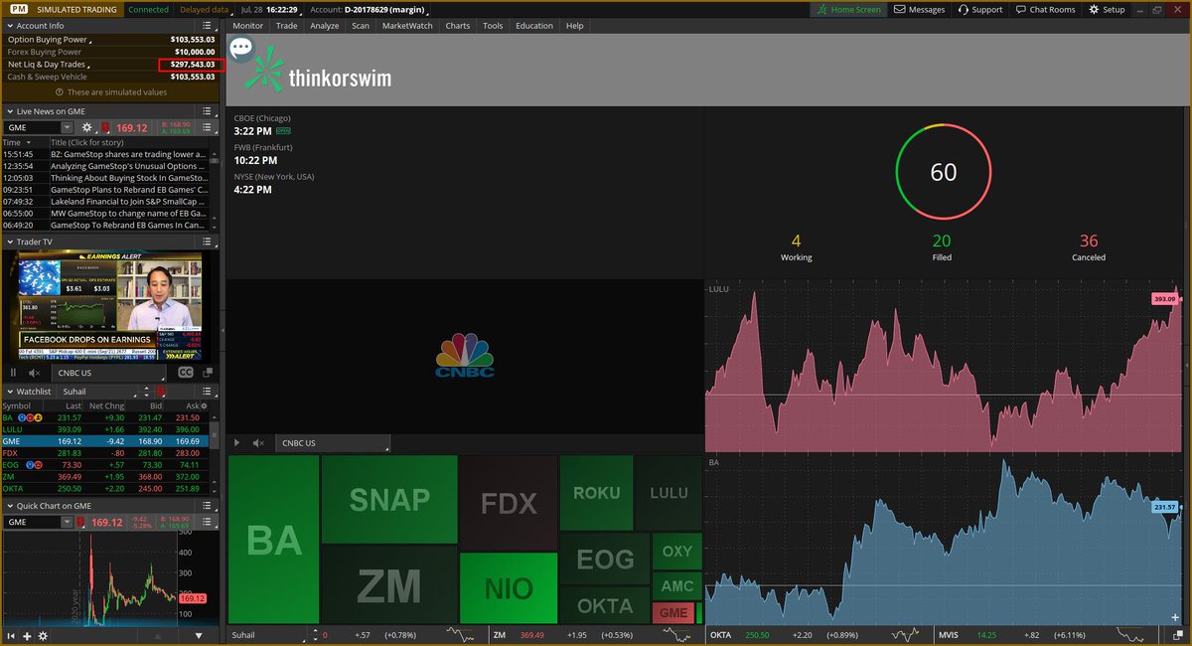The image size is (1192, 646).
Task: Mute the Trader TV sidebar video
Action: point(35,373)
